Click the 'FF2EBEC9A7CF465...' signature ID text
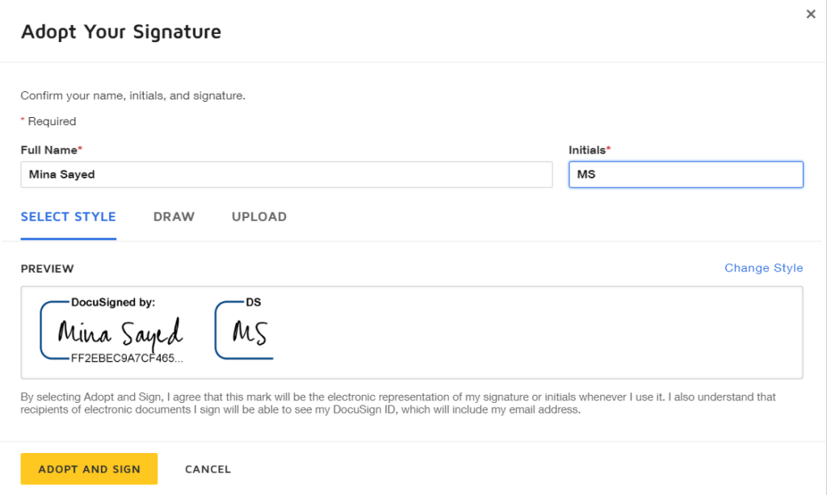The image size is (827, 495). (x=127, y=359)
